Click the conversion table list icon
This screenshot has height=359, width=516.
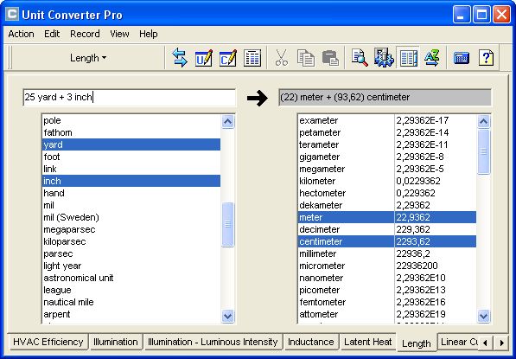(x=252, y=58)
